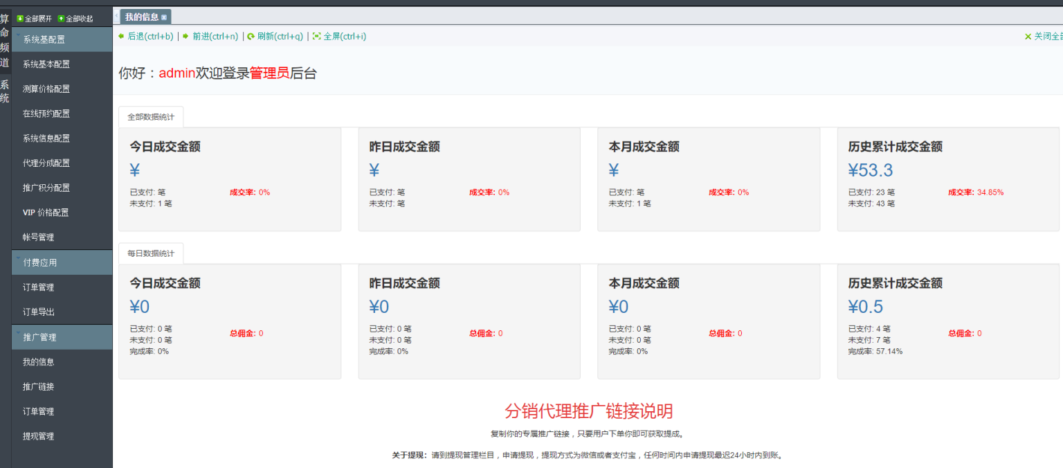Image resolution: width=1063 pixels, height=468 pixels.
Task: Open 提现管理 in the sidebar
Action: (38, 436)
